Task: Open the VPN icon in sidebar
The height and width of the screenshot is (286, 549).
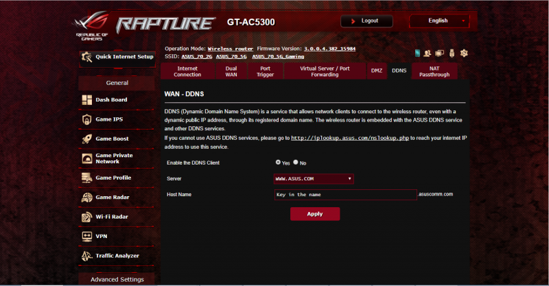Action: 86,236
